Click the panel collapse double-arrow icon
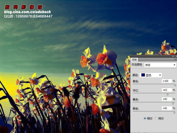This screenshot has width=177, height=133. tap(173, 56)
